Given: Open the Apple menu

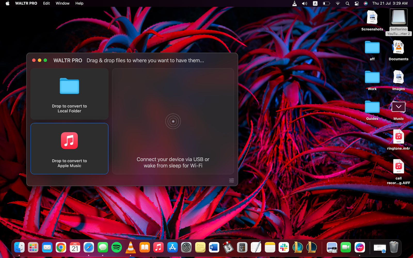Looking at the screenshot, I should tap(7, 3).
